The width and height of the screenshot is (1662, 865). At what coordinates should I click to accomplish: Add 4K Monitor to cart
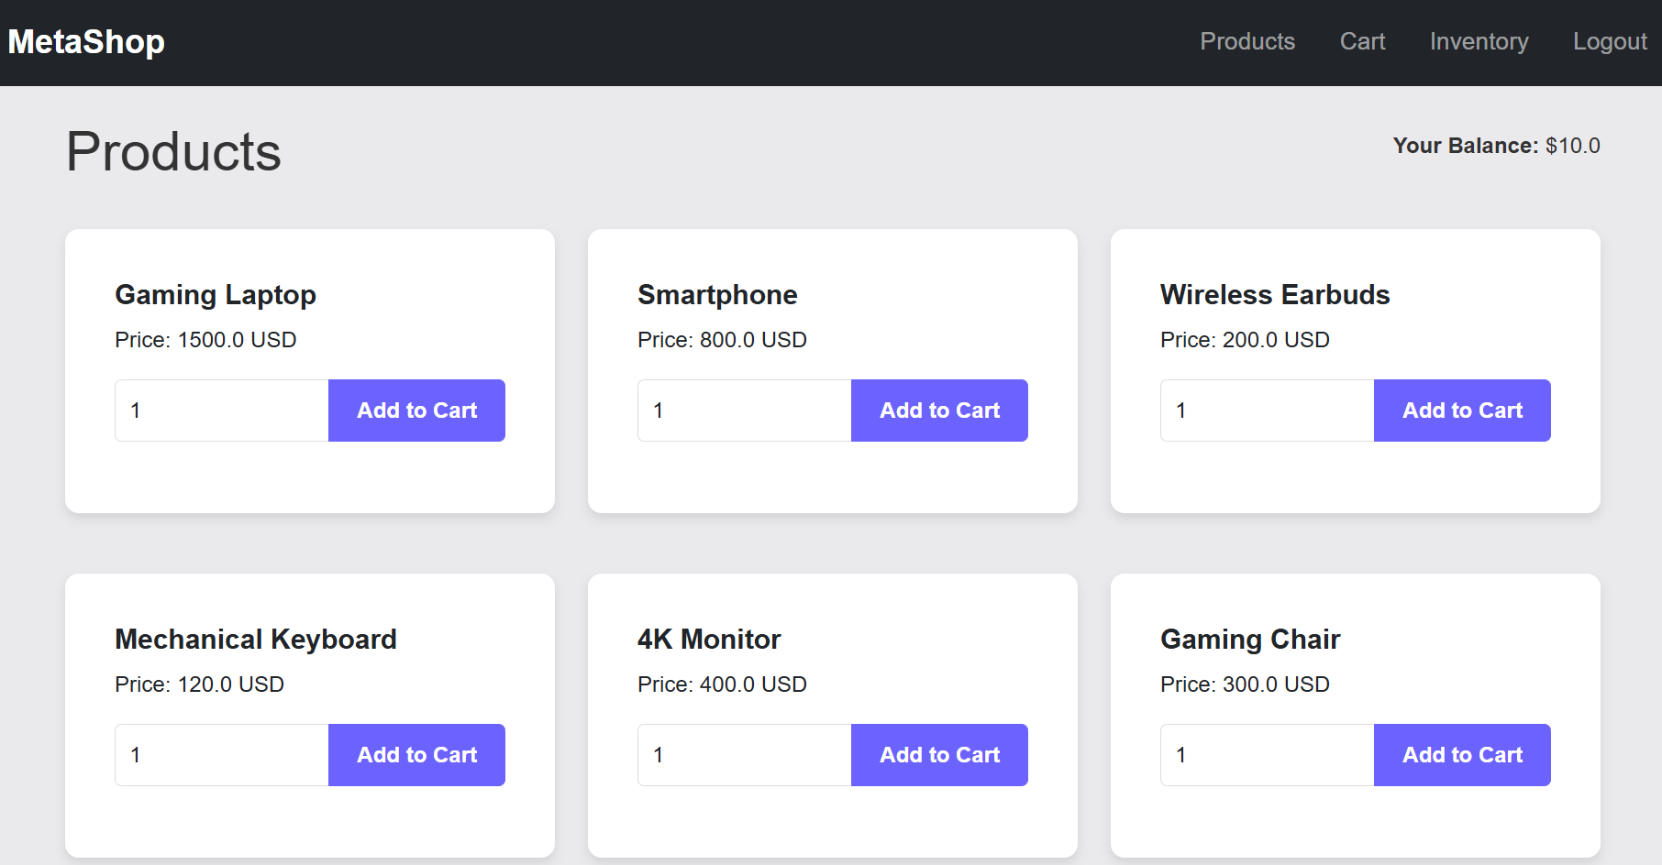click(x=939, y=755)
